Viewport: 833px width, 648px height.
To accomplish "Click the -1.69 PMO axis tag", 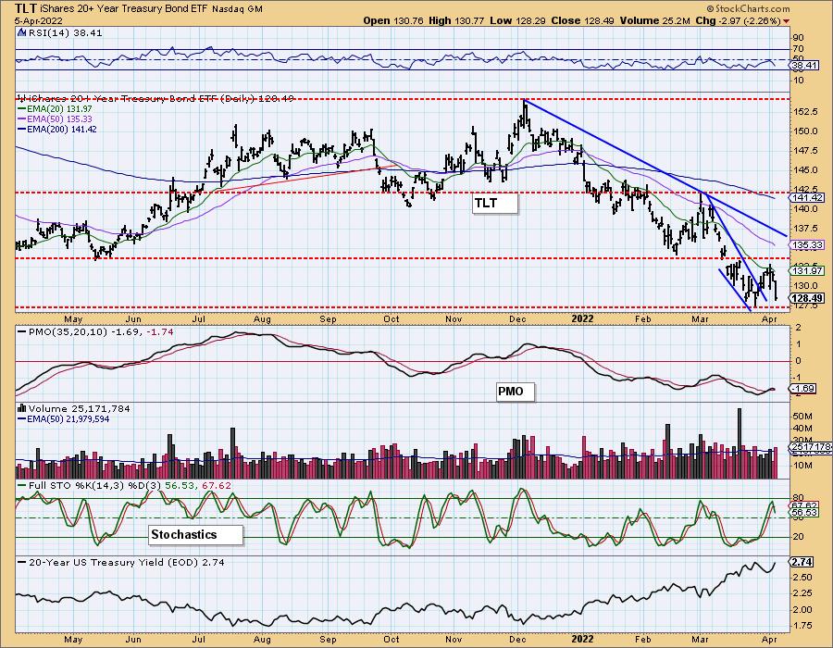I will point(803,389).
